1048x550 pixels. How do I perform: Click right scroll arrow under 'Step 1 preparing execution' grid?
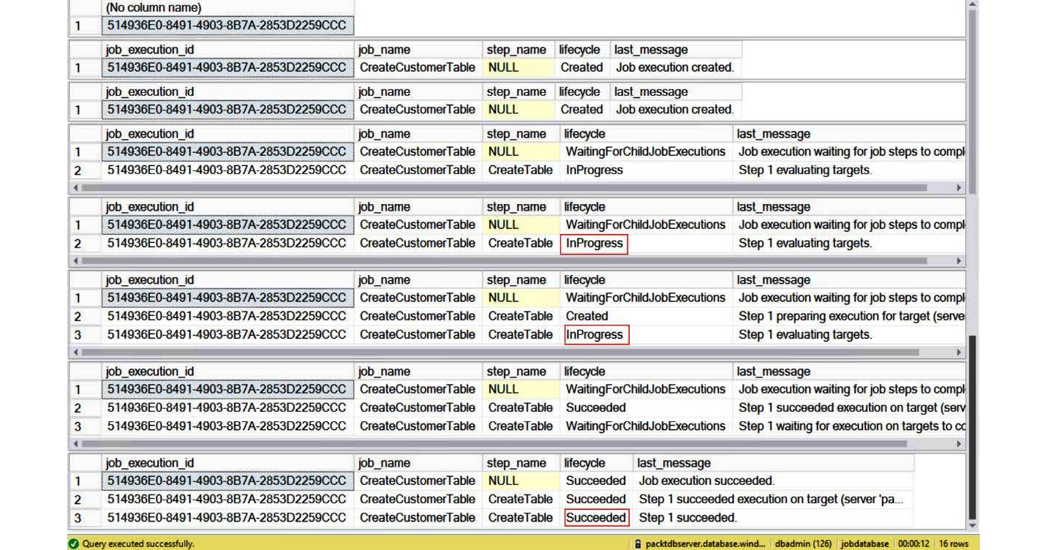coord(960,353)
